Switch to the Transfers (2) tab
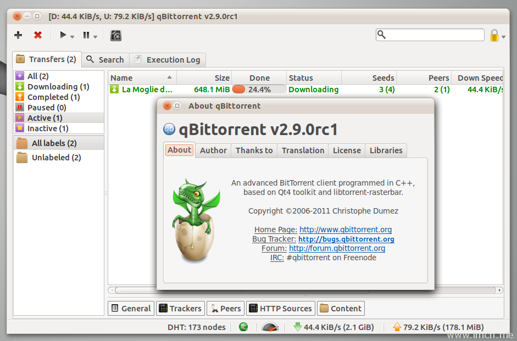 point(47,59)
